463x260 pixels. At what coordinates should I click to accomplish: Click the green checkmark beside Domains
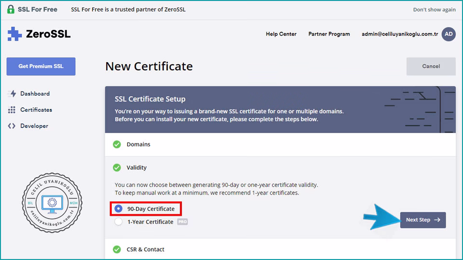(x=117, y=144)
